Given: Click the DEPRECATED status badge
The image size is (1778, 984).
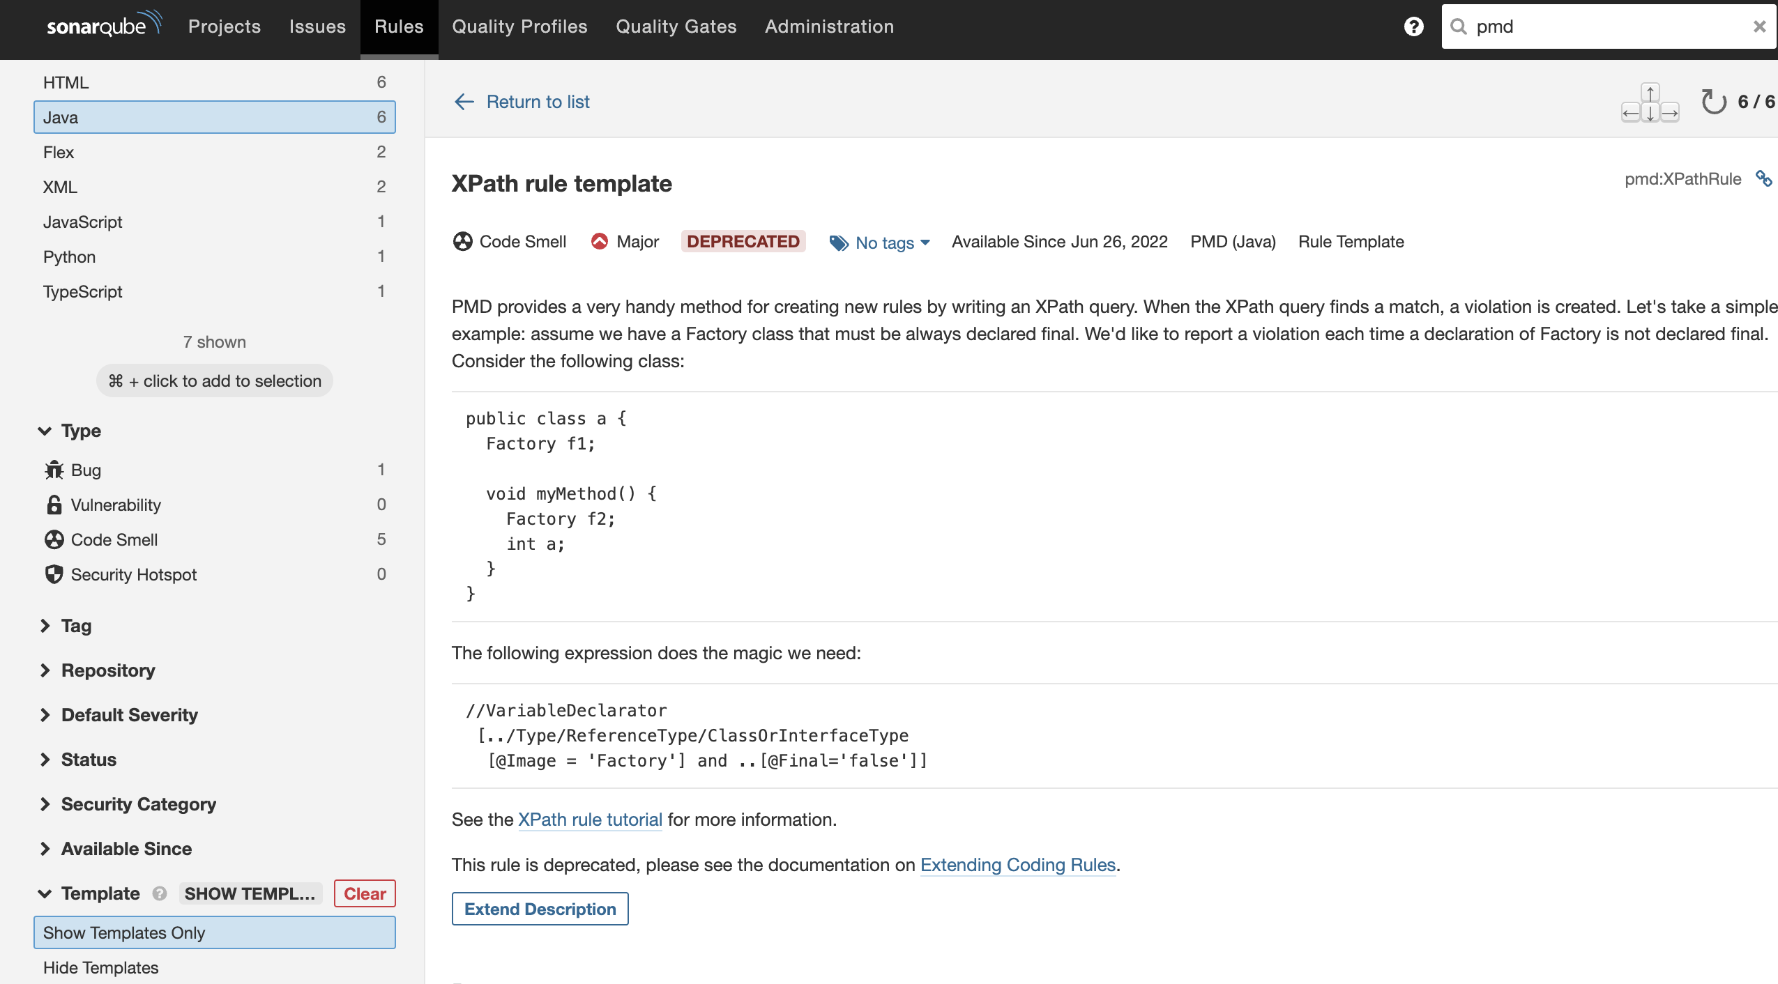Looking at the screenshot, I should [743, 241].
